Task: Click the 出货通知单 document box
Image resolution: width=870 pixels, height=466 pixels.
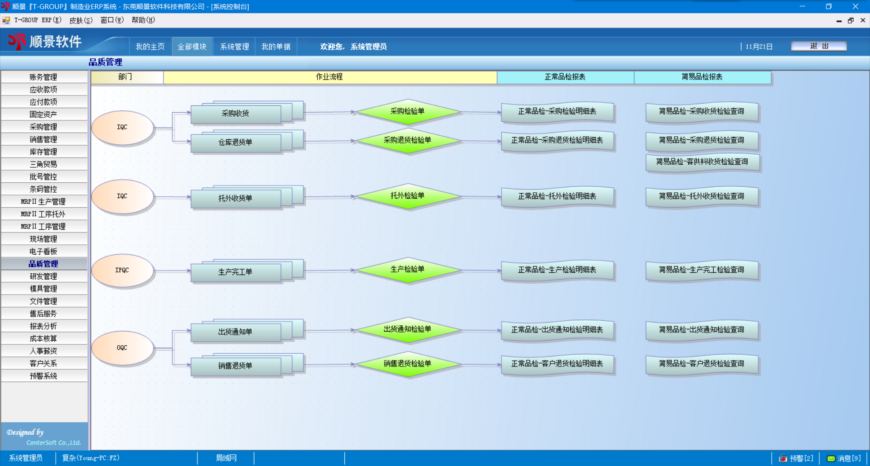Action: point(235,332)
